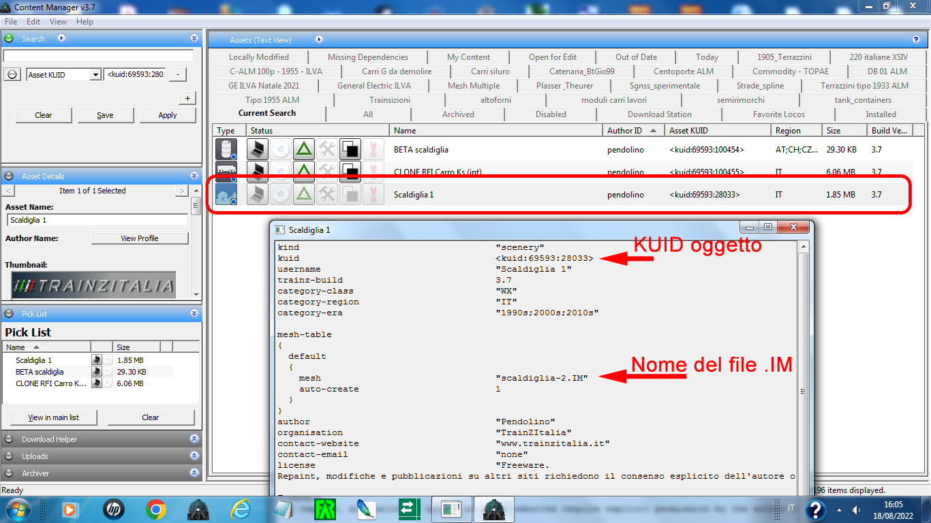Click View Profile button

pos(140,238)
